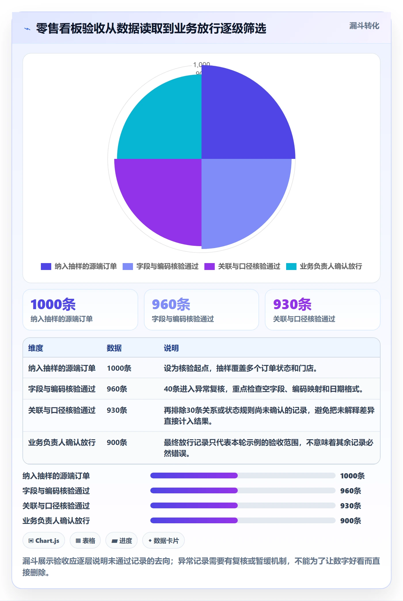The width and height of the screenshot is (403, 601).
Task: Select the 960条 data card
Action: pyautogui.click(x=201, y=310)
